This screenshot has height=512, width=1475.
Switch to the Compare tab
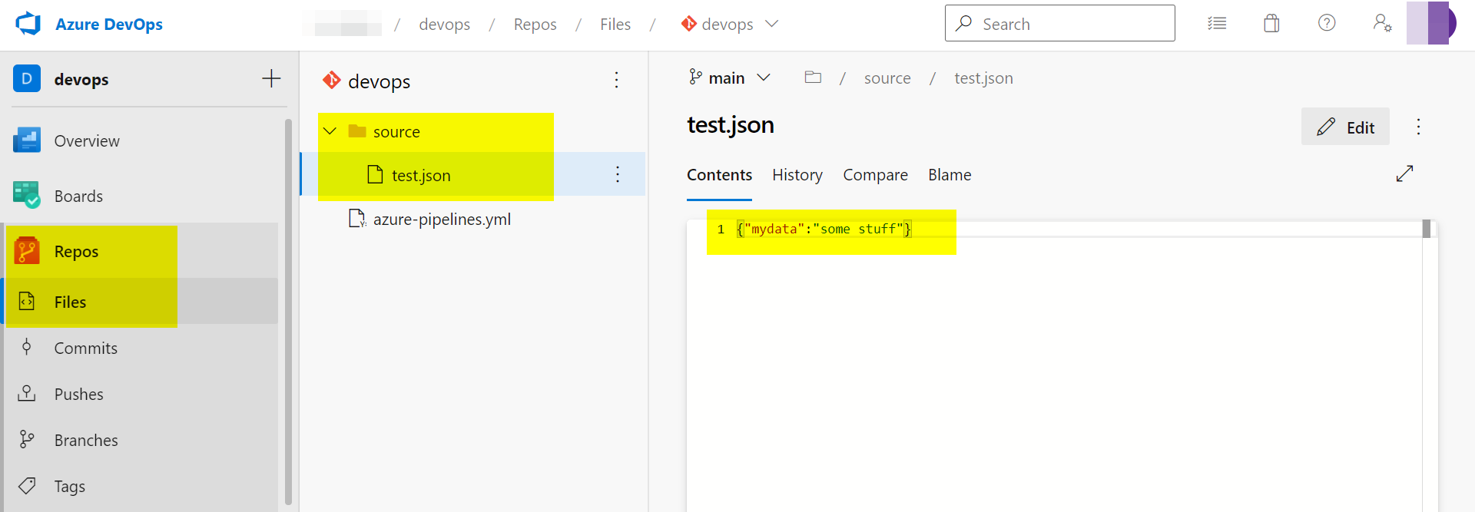click(x=875, y=175)
